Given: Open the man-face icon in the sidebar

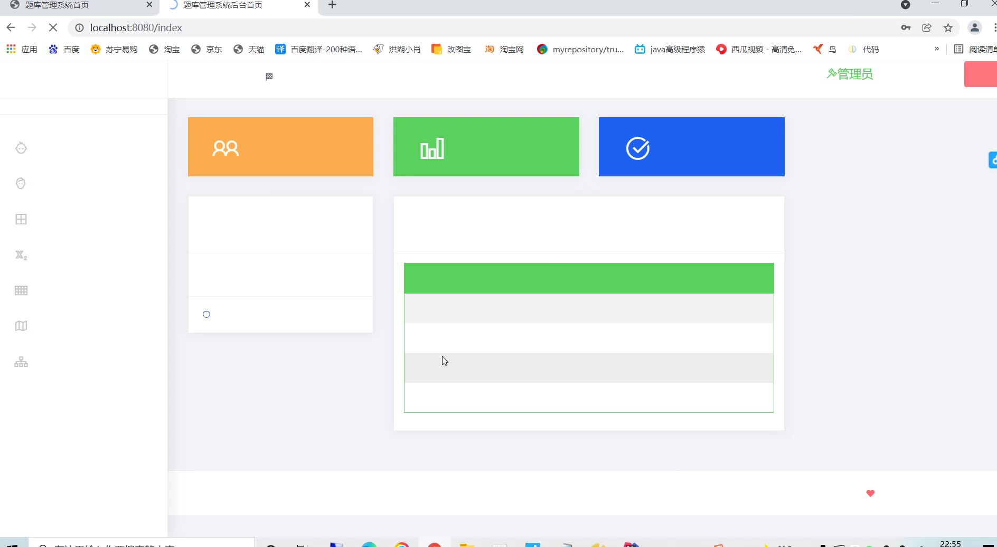Looking at the screenshot, I should pos(21,183).
